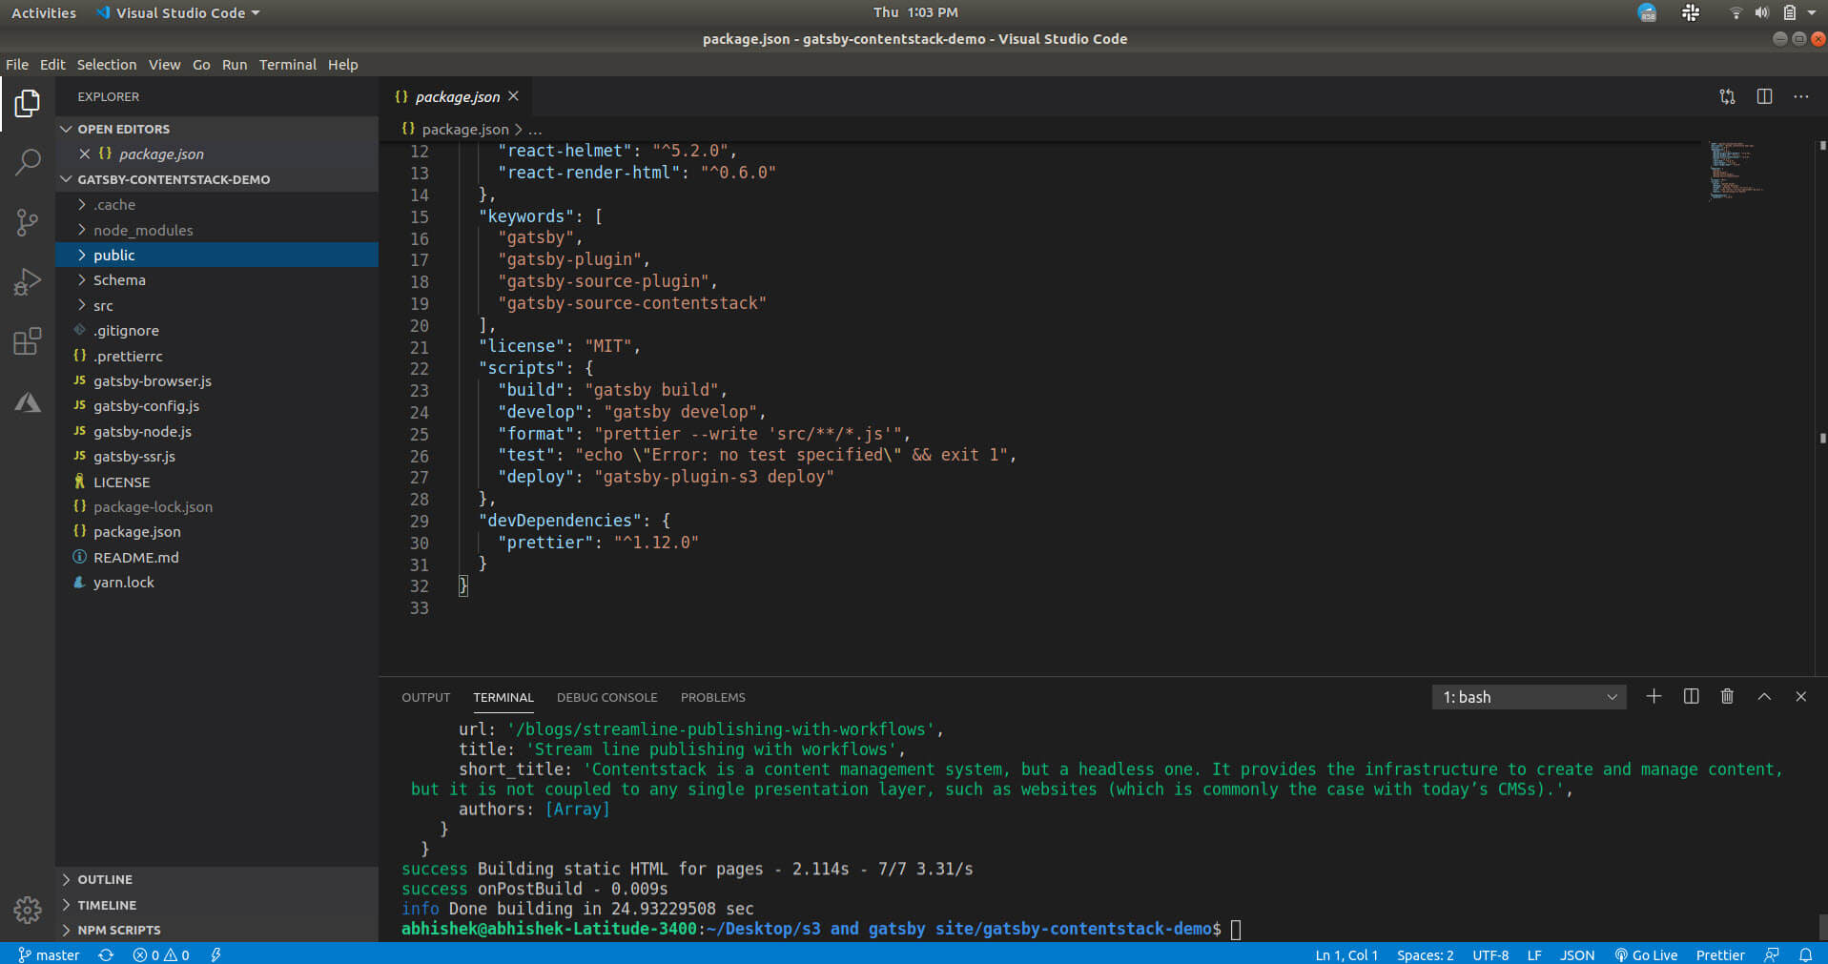Expand the .cache folder
Viewport: 1828px width, 964px height.
click(216, 204)
